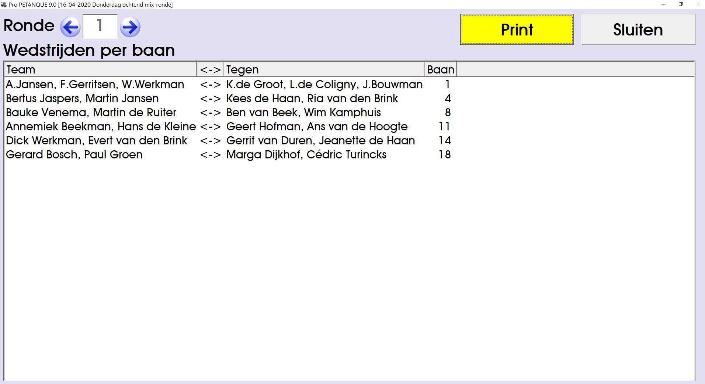705x384 pixels.
Task: Select Annemiek Beekman, Hans de Kleine row
Action: 101,127
